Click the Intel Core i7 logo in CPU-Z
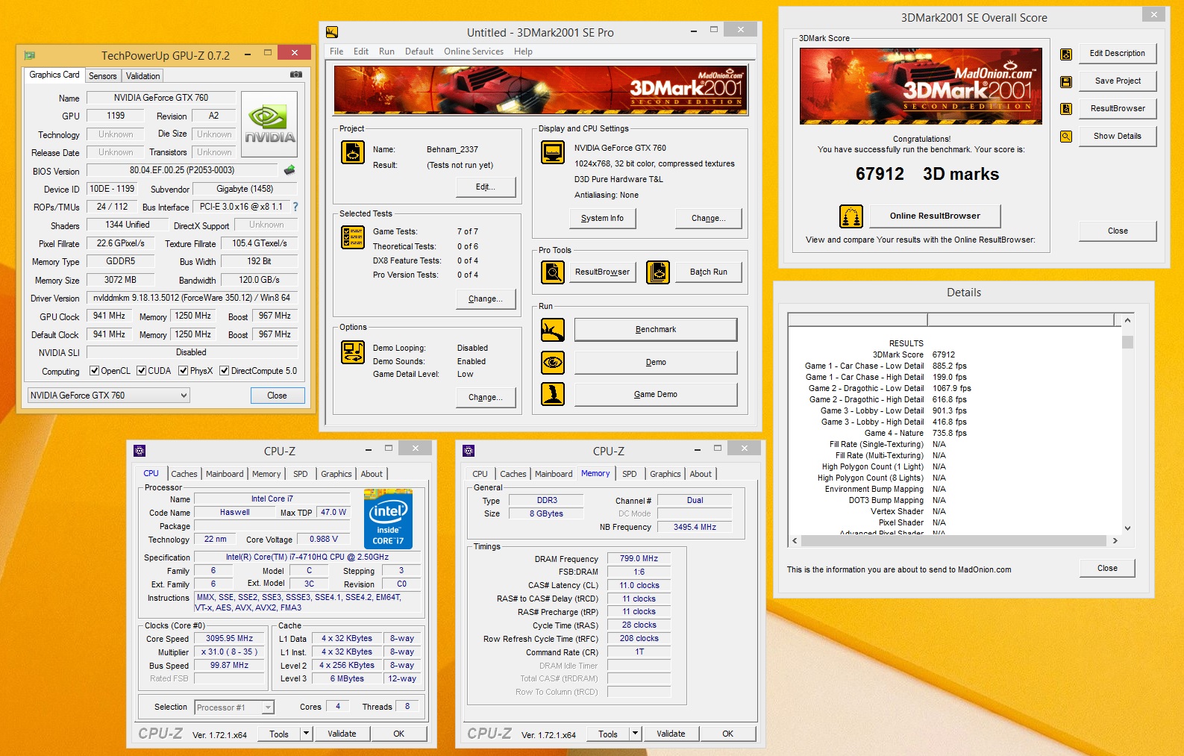This screenshot has height=756, width=1184. [x=388, y=519]
